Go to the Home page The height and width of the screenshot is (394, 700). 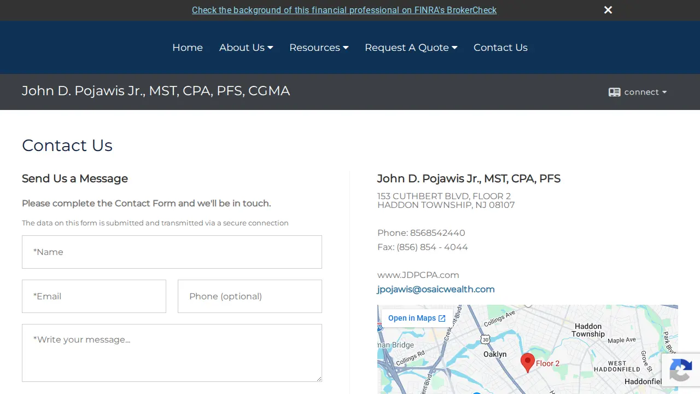188,48
